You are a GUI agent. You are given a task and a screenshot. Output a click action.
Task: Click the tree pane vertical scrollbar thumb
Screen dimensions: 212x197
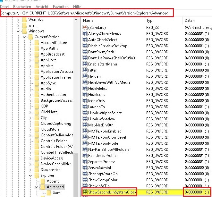click(76, 175)
